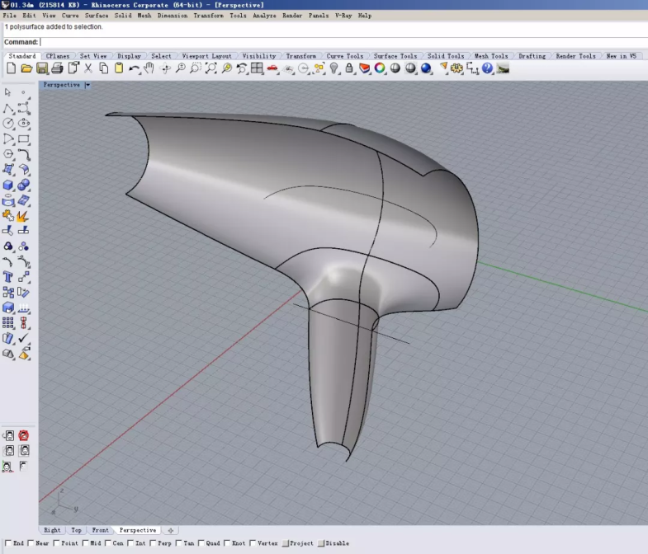
Task: Open the Perspective viewport title dropdown arrow
Action: pos(88,85)
